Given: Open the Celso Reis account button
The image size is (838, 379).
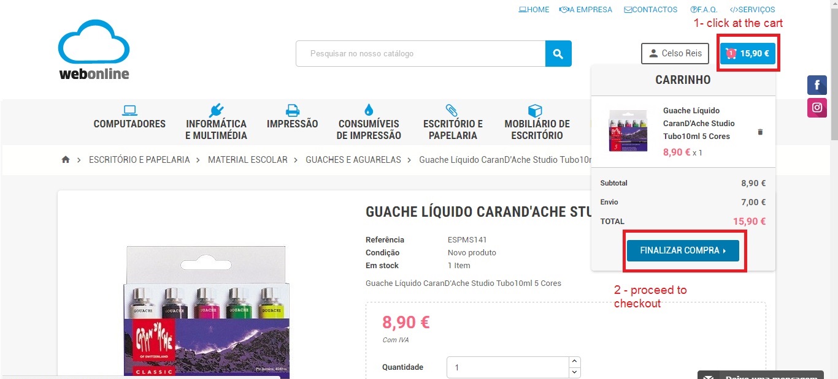Looking at the screenshot, I should (675, 53).
